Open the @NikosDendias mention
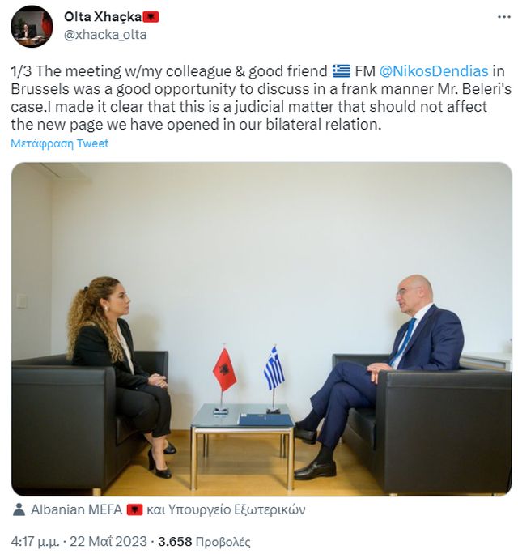The image size is (518, 554). pyautogui.click(x=434, y=71)
